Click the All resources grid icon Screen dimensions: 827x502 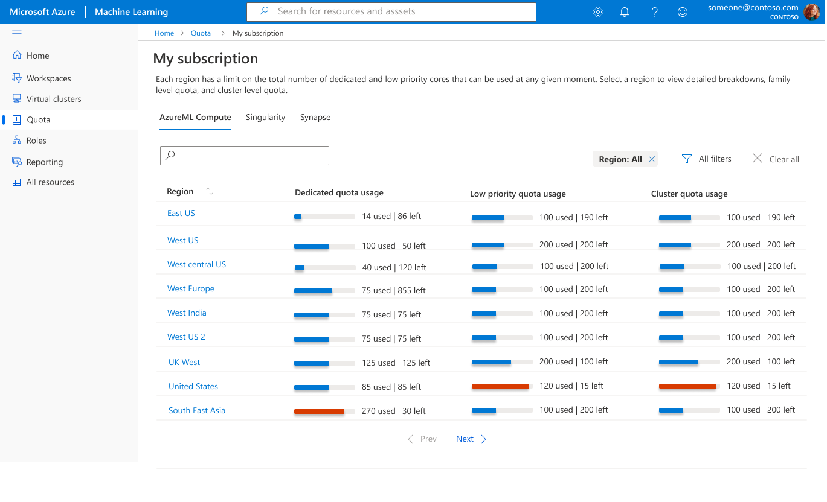[17, 182]
